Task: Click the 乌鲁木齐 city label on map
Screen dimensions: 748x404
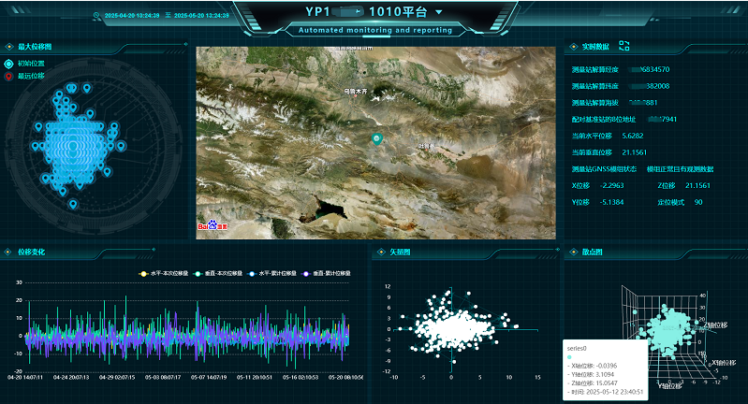Action: [x=356, y=91]
